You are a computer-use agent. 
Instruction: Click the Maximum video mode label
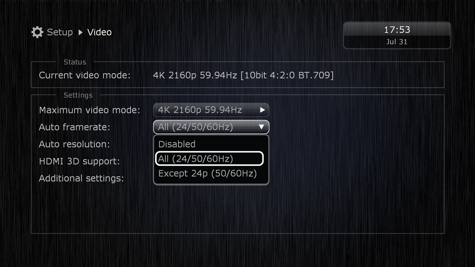[x=89, y=110]
